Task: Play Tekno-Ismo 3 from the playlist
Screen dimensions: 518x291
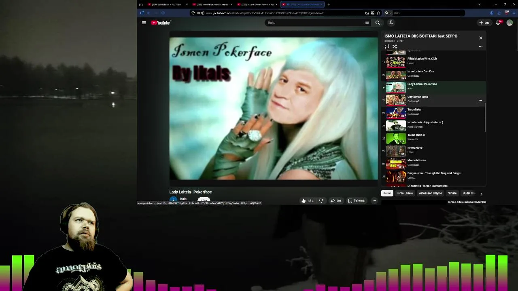Action: click(x=433, y=138)
